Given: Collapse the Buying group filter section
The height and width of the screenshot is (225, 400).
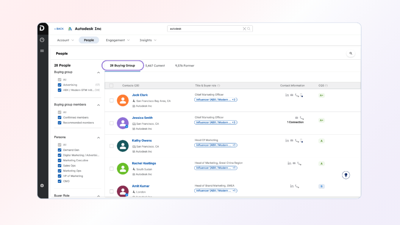Looking at the screenshot, I should tap(98, 72).
